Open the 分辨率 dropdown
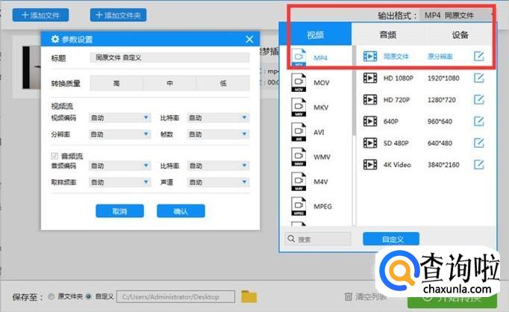509x312 pixels. pos(119,134)
